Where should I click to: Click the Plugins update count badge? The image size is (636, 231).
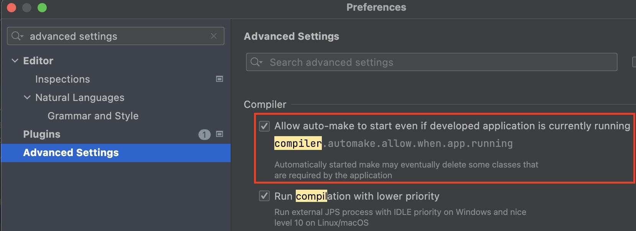pyautogui.click(x=204, y=135)
